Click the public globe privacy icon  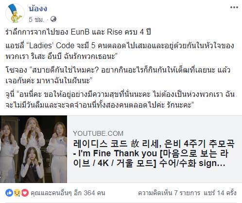tap(53, 19)
